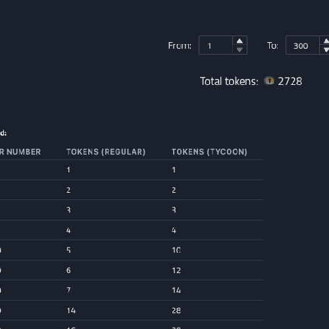Select tycoon tokens cell showing 28

click(176, 311)
